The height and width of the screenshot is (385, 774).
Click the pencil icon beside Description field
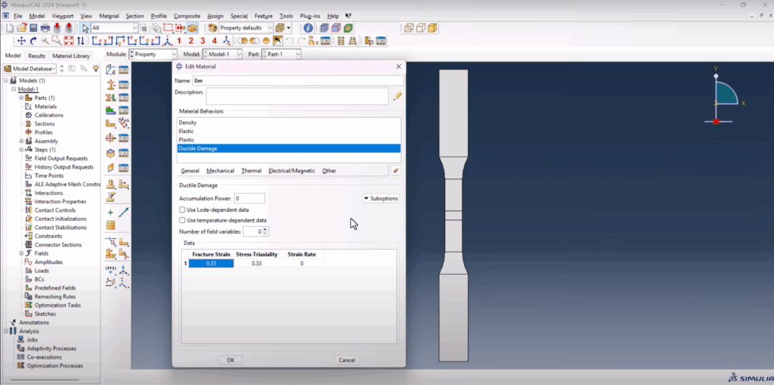[x=398, y=96]
